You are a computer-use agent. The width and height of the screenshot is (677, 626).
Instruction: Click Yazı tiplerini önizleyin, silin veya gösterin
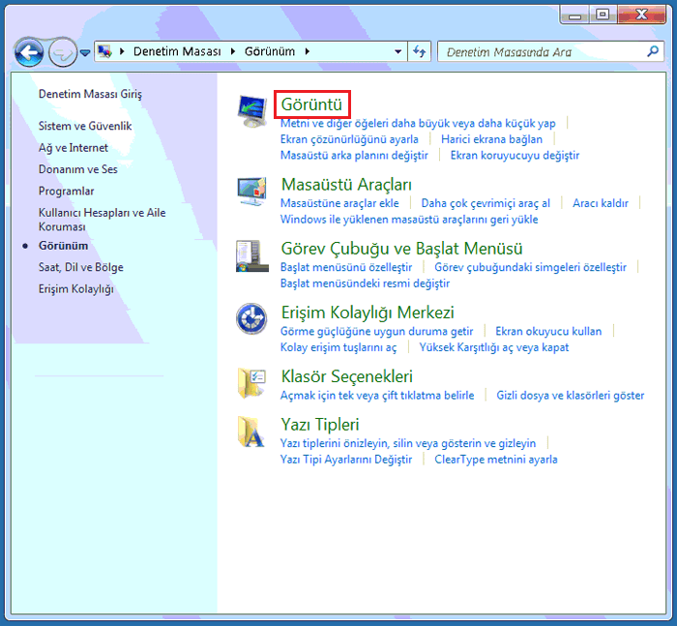[407, 443]
